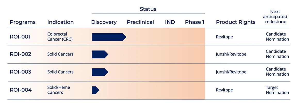Select the ROI-001 program name
The height and width of the screenshot is (103, 293).
[x=20, y=37]
